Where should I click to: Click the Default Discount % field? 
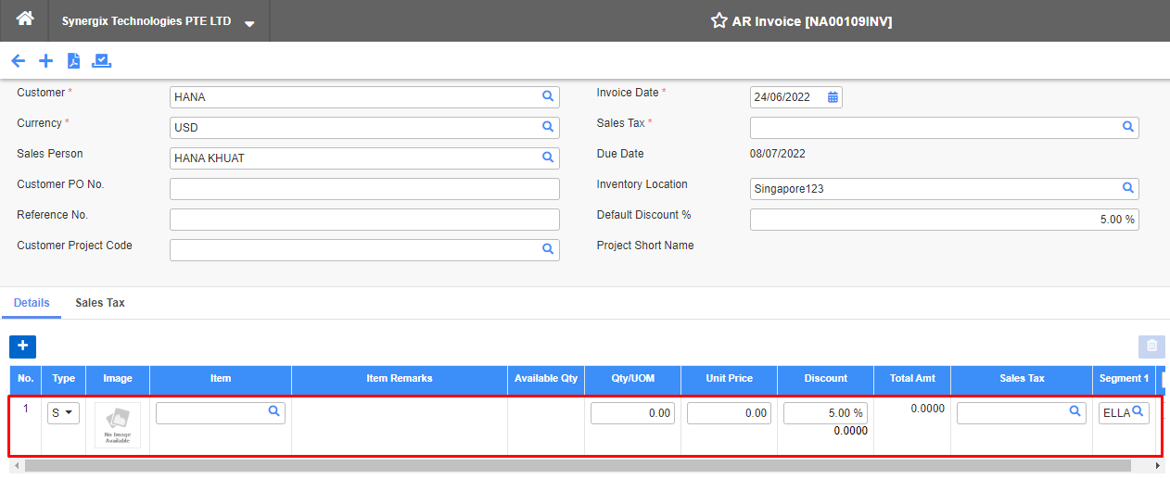point(944,219)
